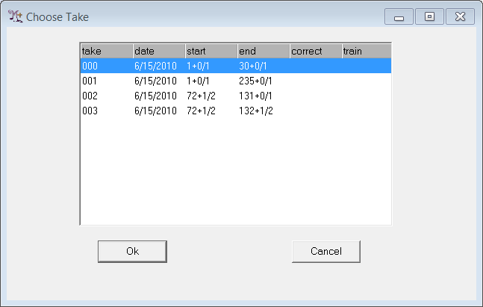Sort list by start column
The image size is (483, 307).
211,51
